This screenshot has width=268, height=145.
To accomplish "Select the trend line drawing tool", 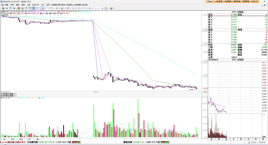I will (x=46, y=8).
